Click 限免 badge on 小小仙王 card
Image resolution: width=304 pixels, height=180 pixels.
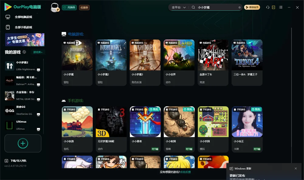(x=256, y=109)
